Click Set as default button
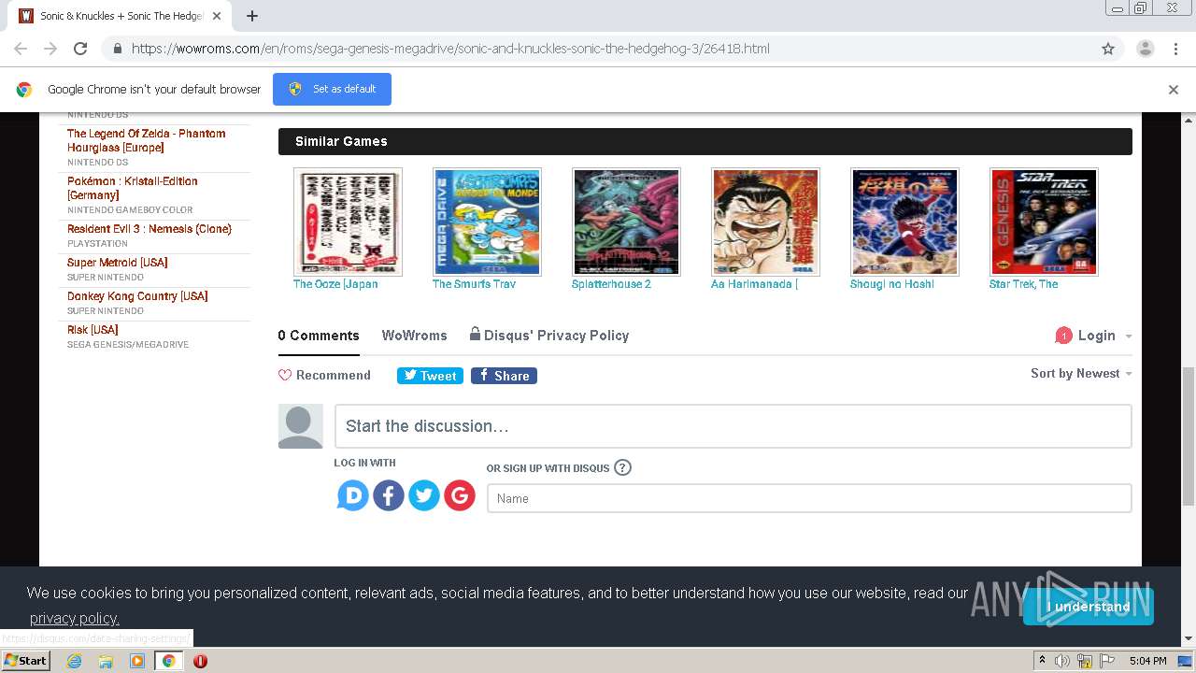This screenshot has height=673, width=1196. [x=332, y=89]
